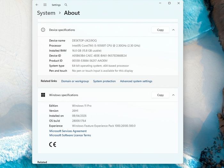Copy the device specifications
Screen dimensions: 224x168
click(x=160, y=30)
